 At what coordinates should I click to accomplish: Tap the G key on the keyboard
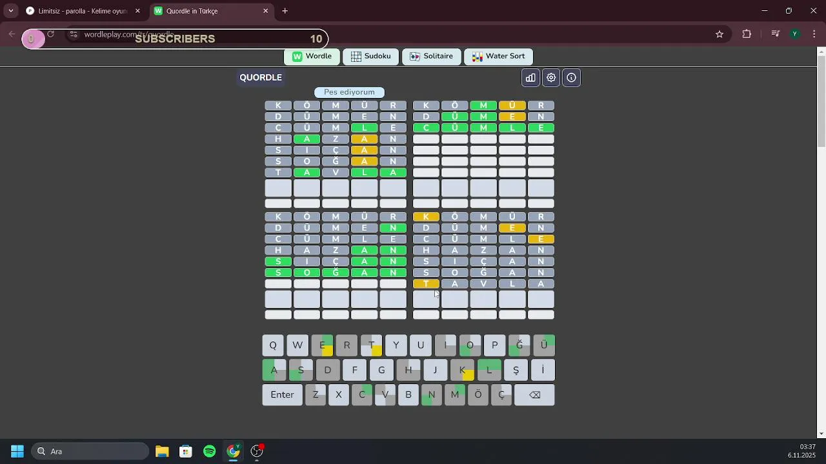tap(381, 370)
